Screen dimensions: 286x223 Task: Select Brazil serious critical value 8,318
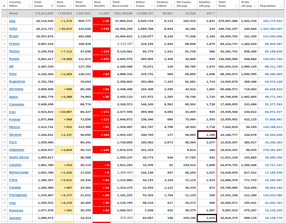tap(168, 36)
